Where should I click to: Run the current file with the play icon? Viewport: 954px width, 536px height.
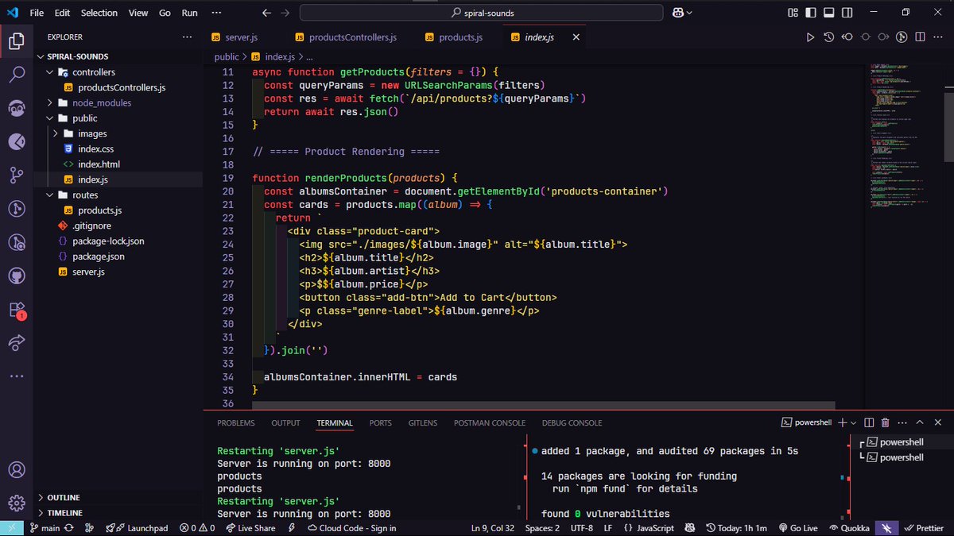coord(810,37)
